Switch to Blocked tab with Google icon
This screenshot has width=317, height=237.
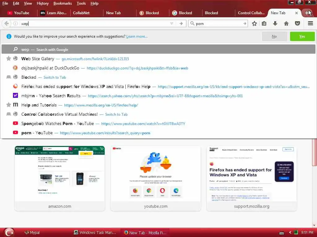point(185,13)
